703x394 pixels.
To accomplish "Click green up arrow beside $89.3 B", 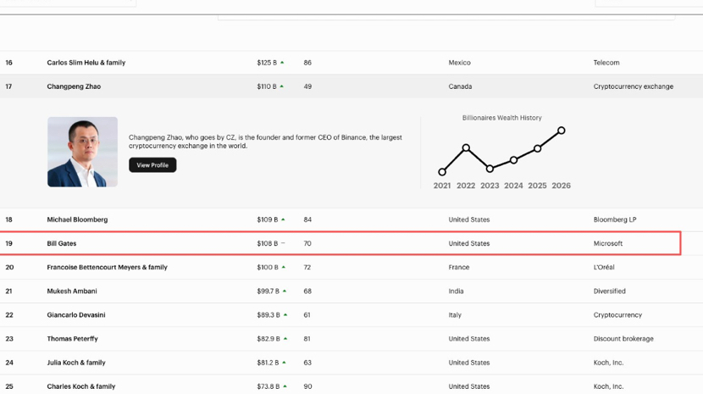I will click(x=285, y=314).
